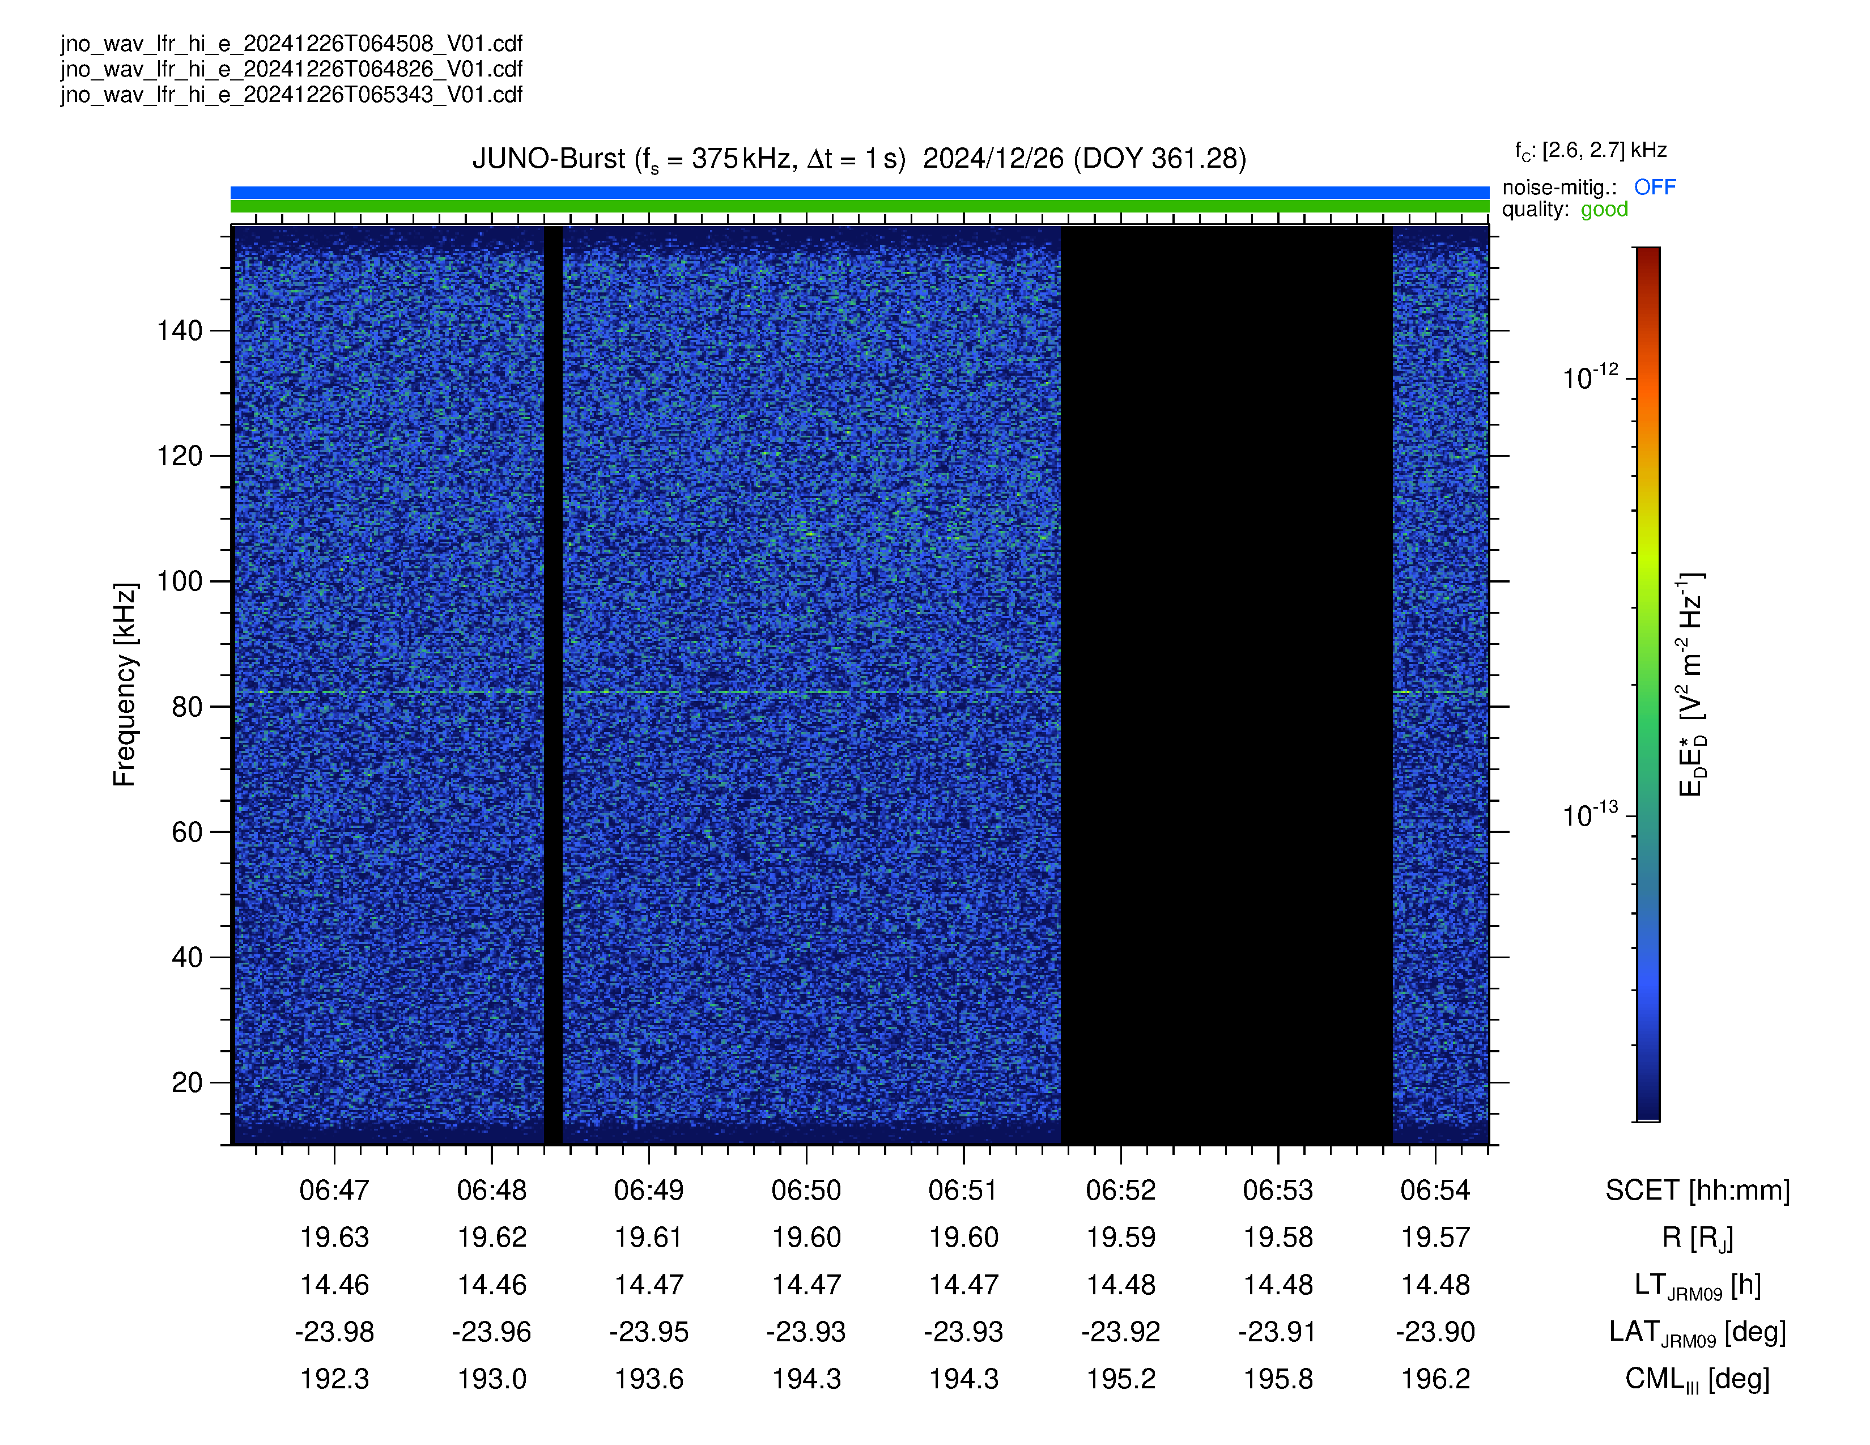Click the JUNO-Burst plot title
Image resolution: width=1870 pixels, height=1445 pixels.
(x=859, y=159)
